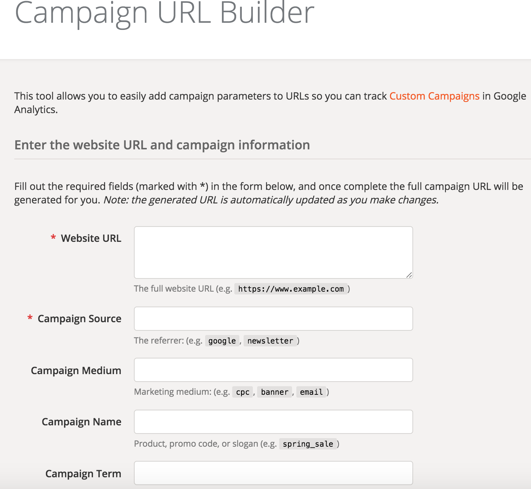Click the Website URL field label

click(x=91, y=238)
